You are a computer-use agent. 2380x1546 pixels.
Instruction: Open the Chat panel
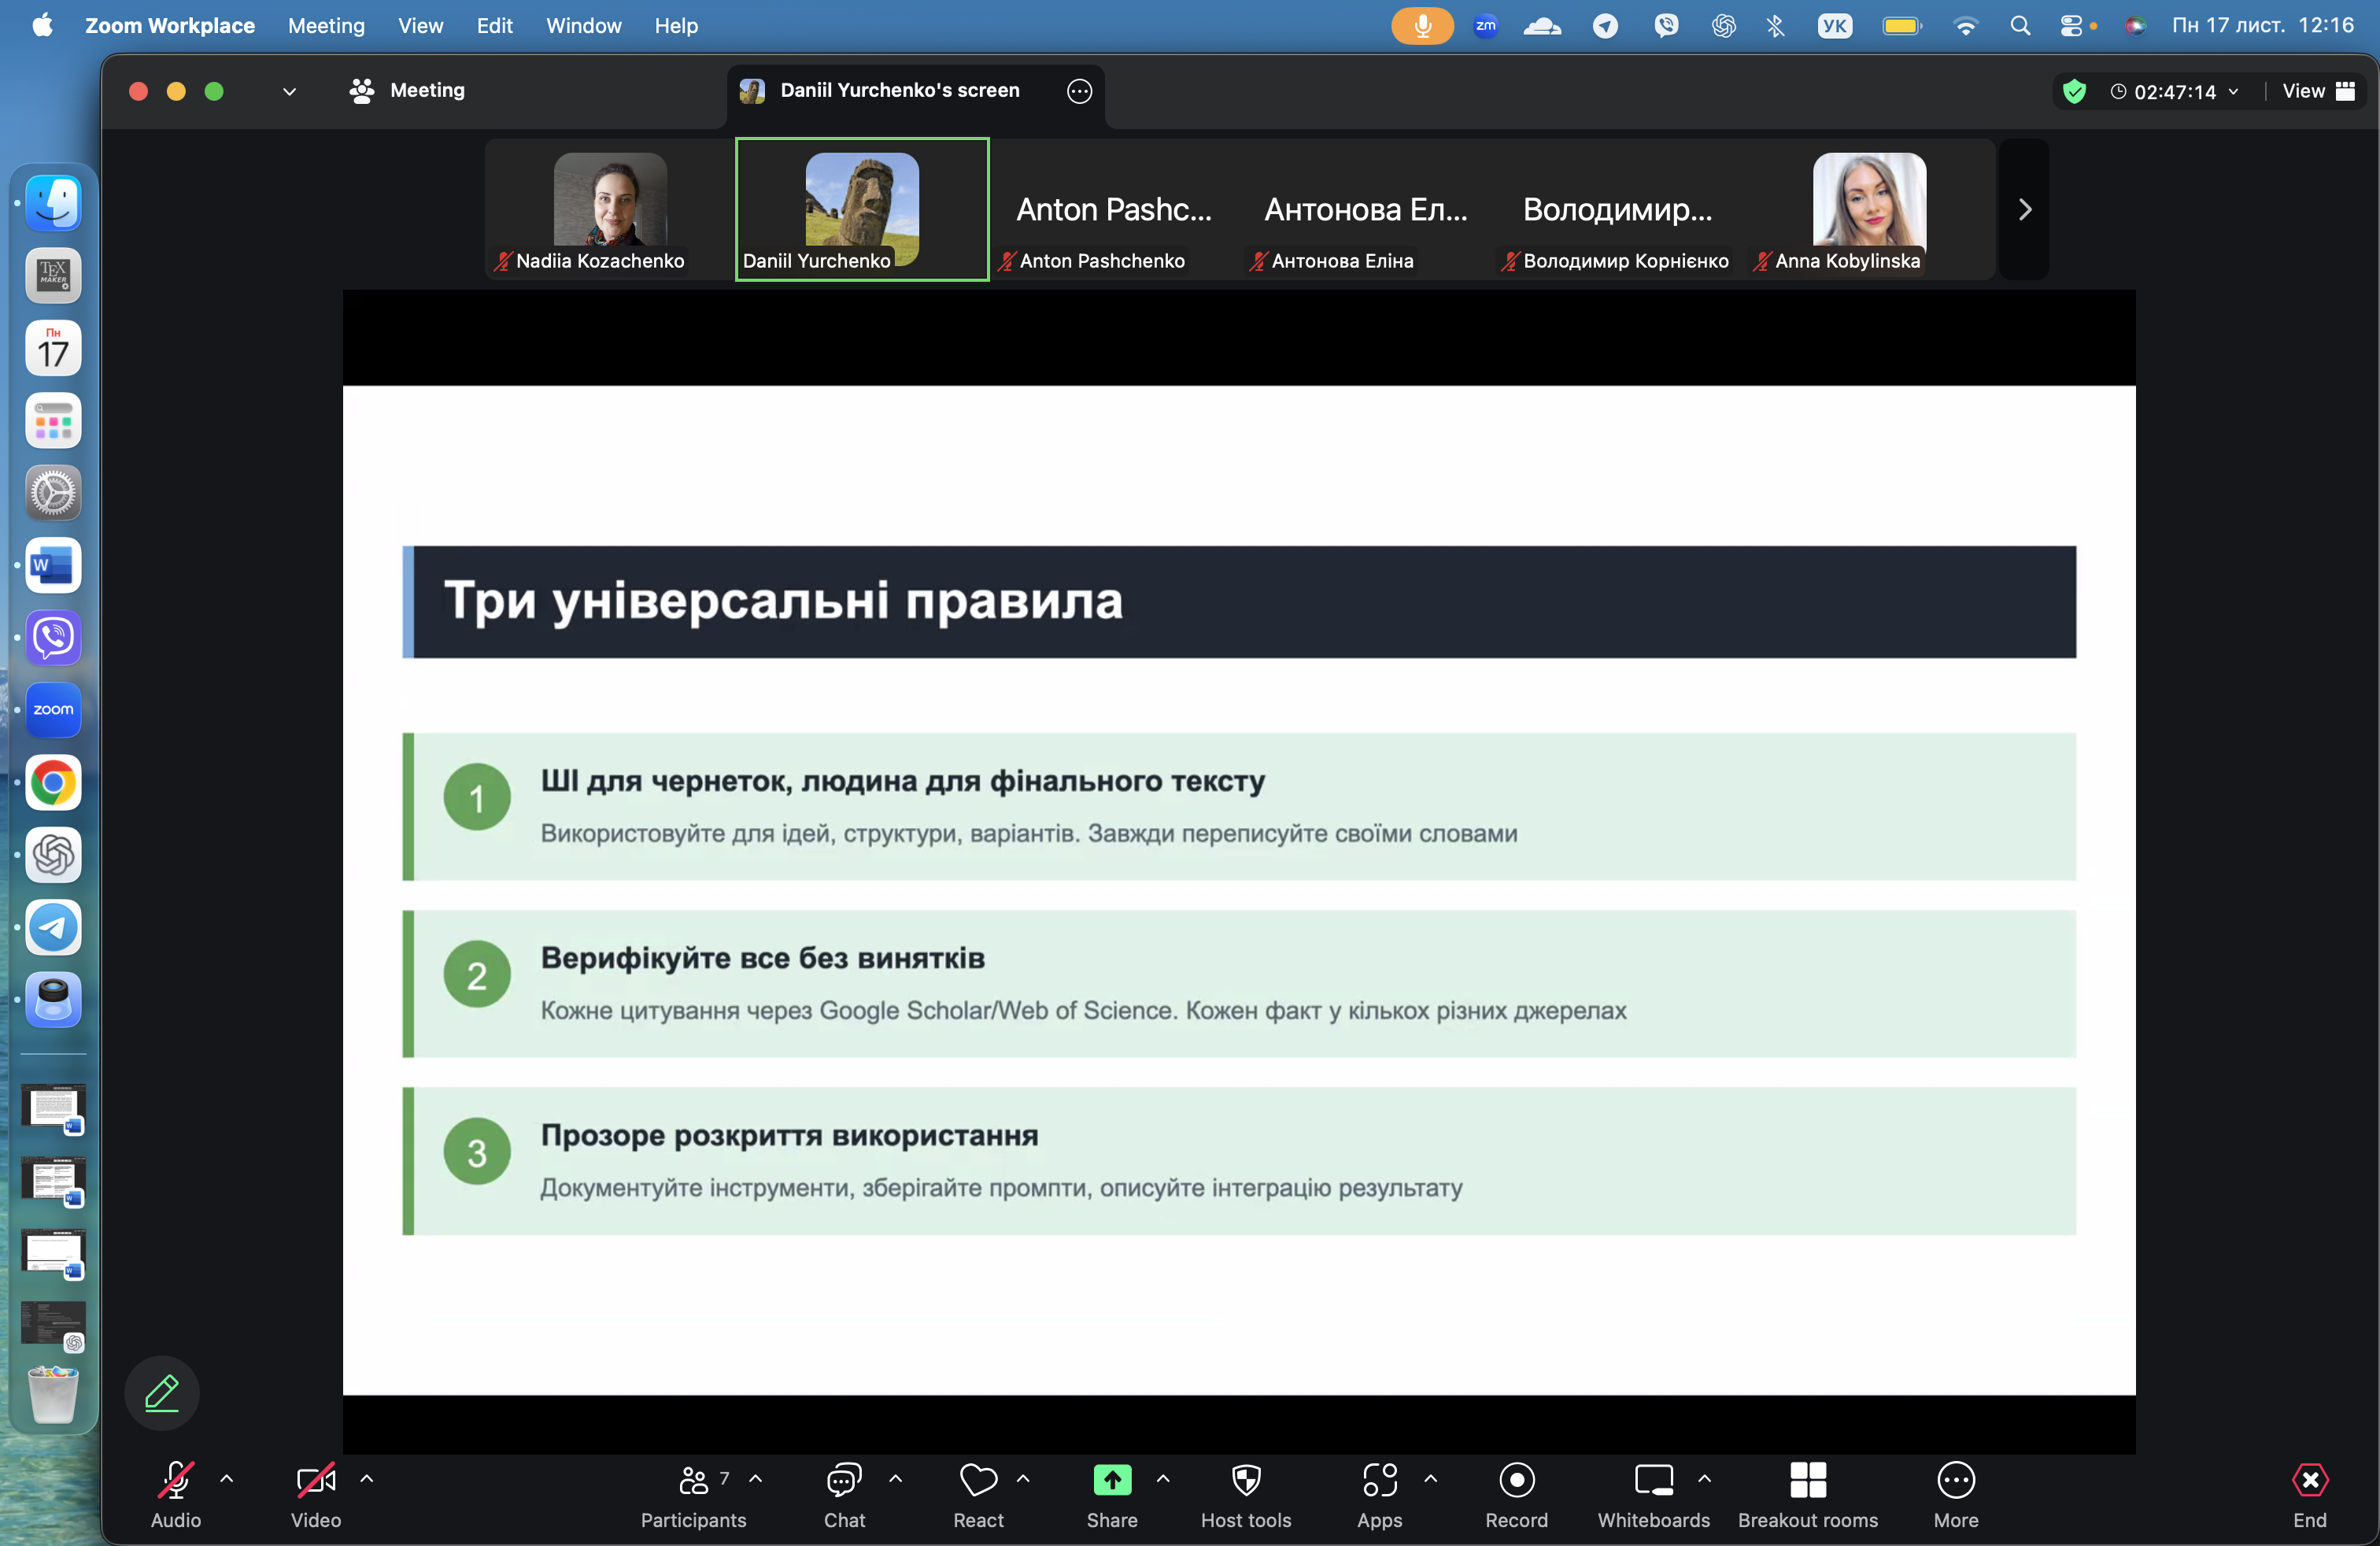pos(844,1481)
